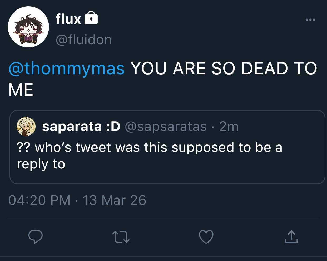Click the 13 Mar 26 date
Screen dimensions: 327x261
click(x=114, y=200)
